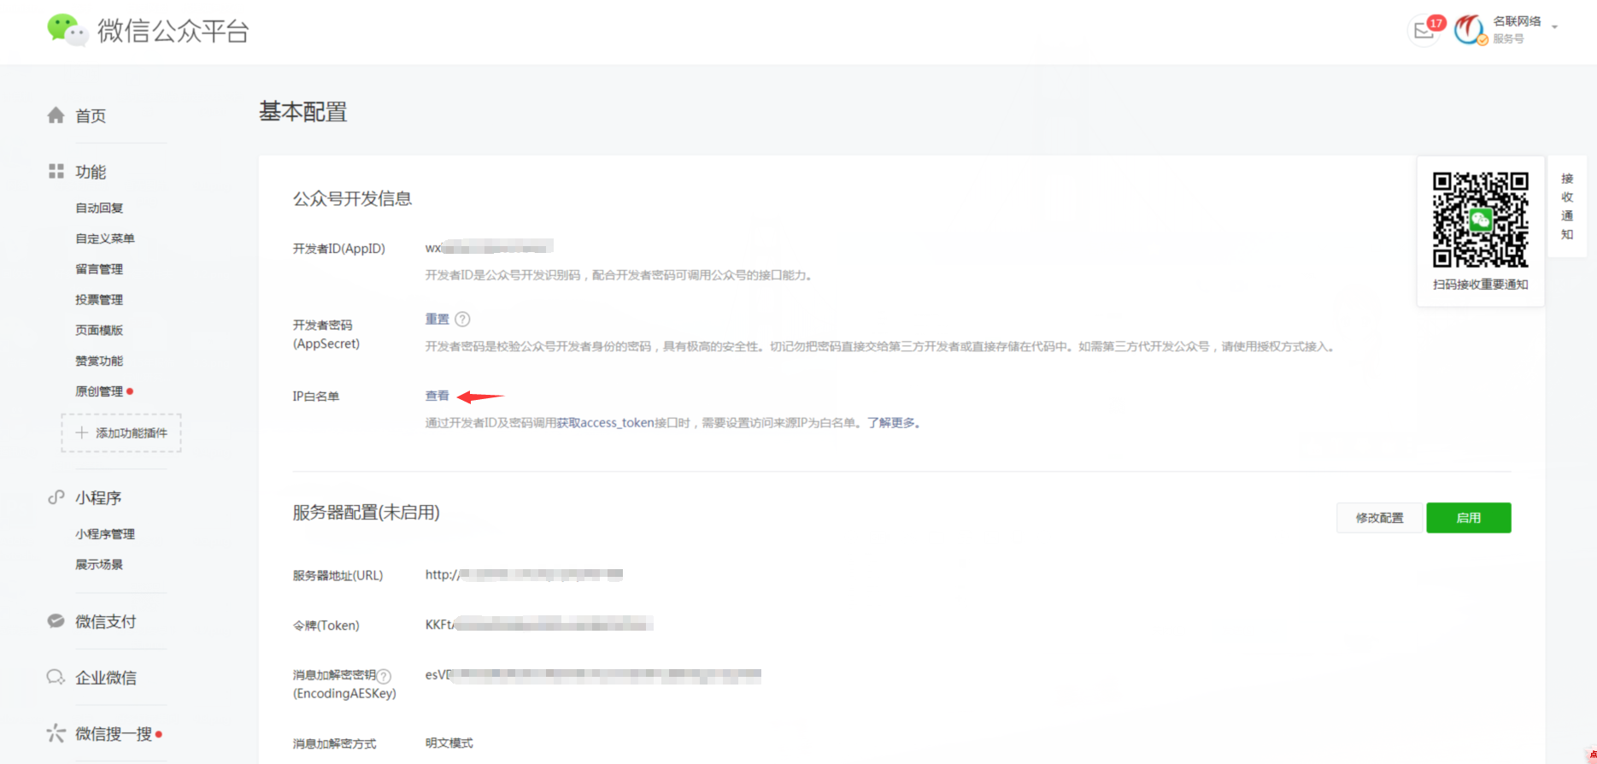Viewport: 1597px width, 764px height.
Task: Click the green 启用 button
Action: tap(1468, 518)
